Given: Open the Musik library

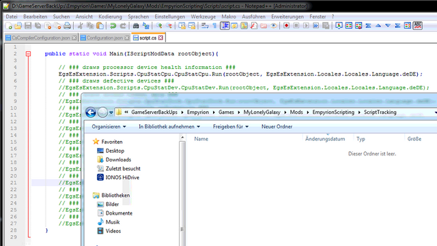Looking at the screenshot, I should pos(113,222).
